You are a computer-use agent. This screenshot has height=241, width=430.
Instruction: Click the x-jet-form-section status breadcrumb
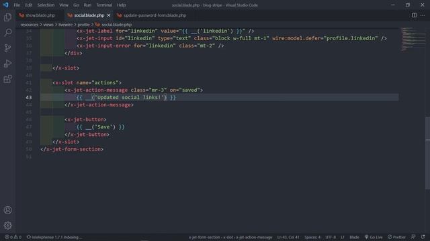point(204,237)
